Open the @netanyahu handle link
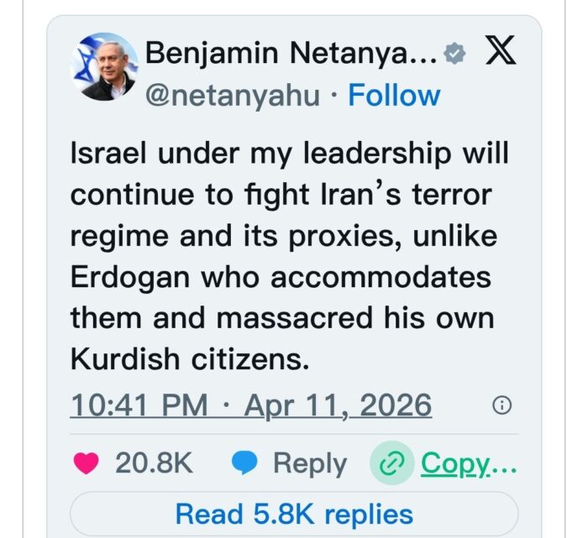 232,95
